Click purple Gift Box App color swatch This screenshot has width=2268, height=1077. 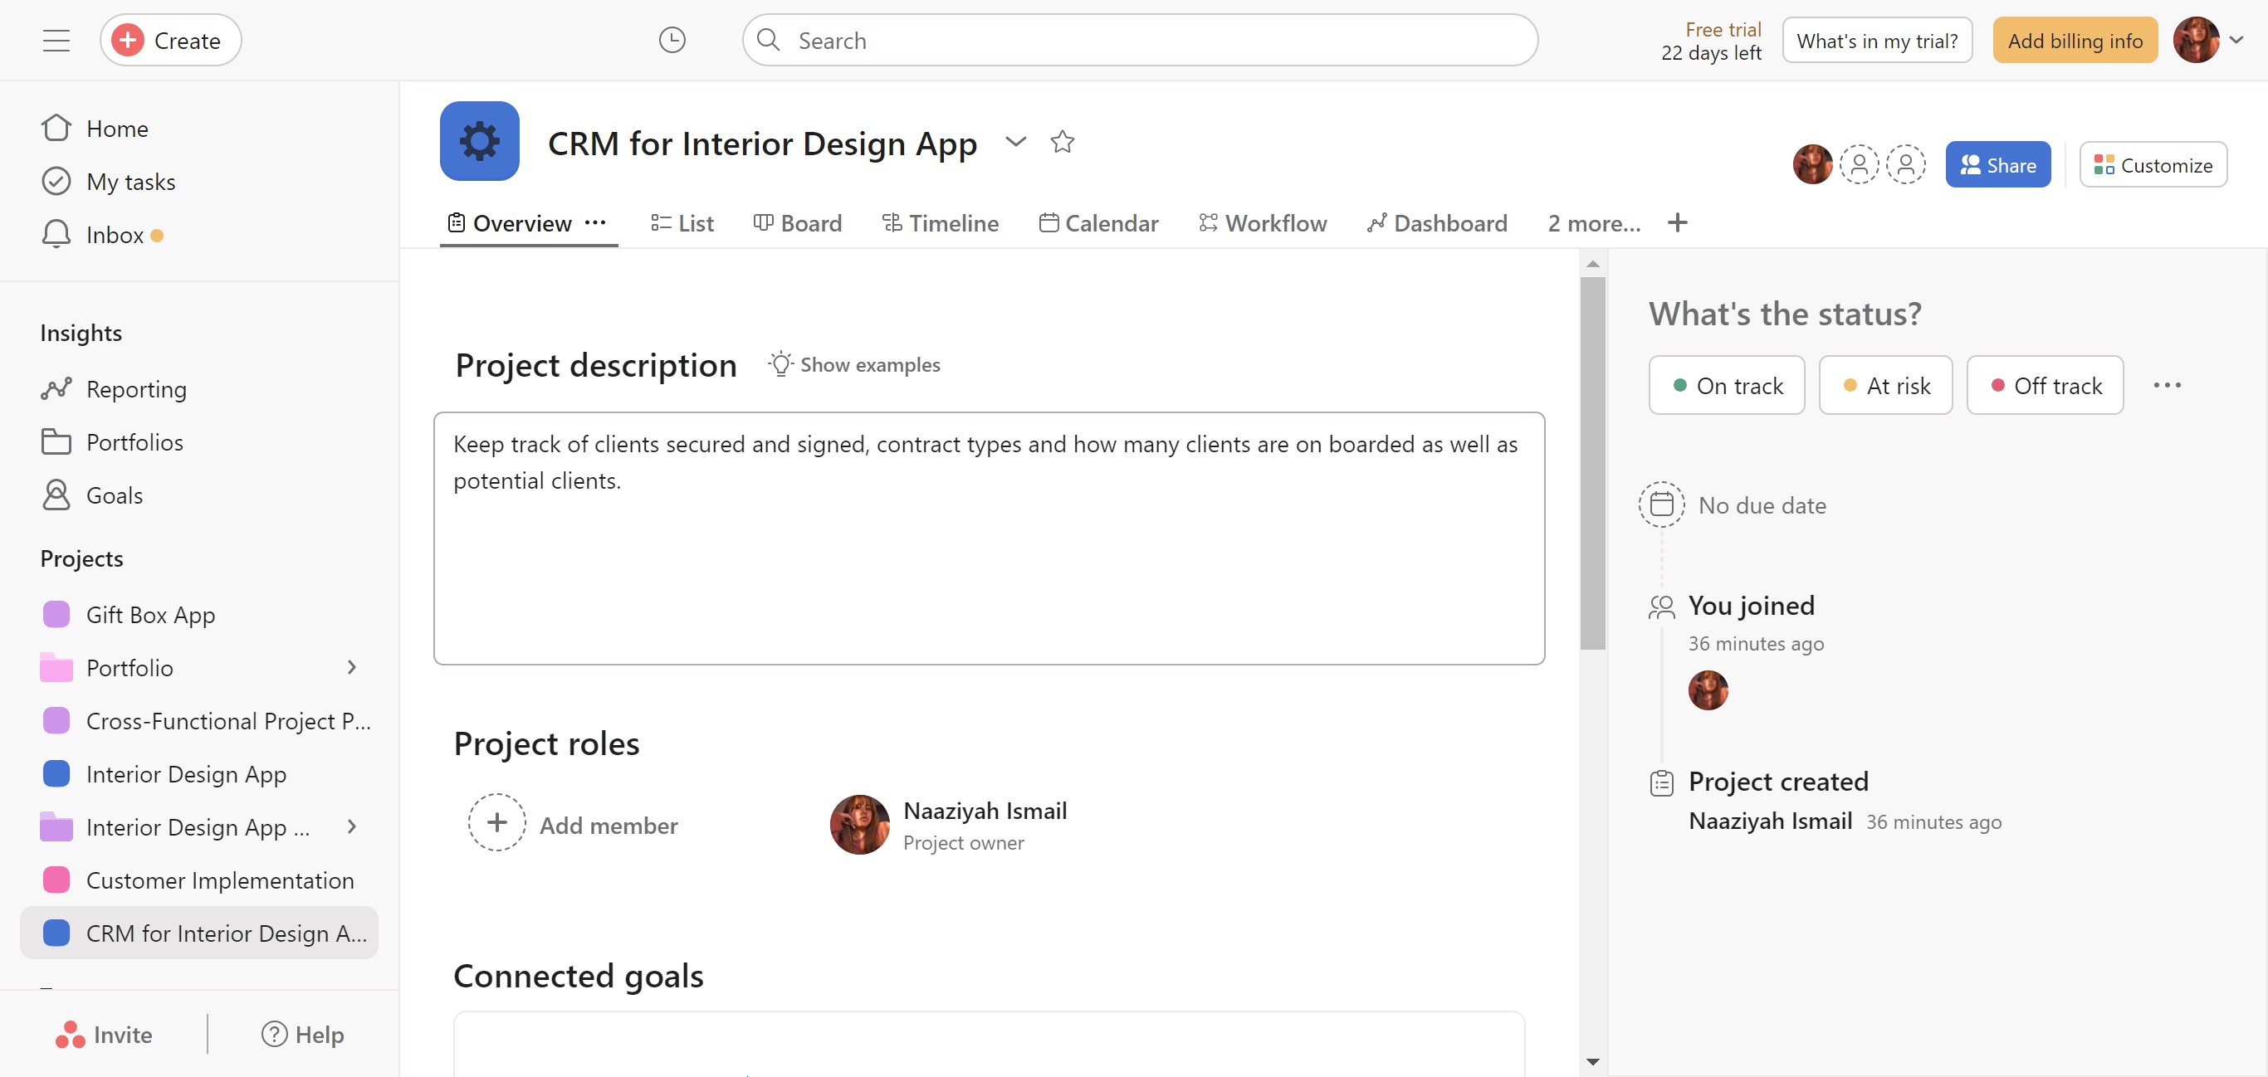(x=56, y=615)
